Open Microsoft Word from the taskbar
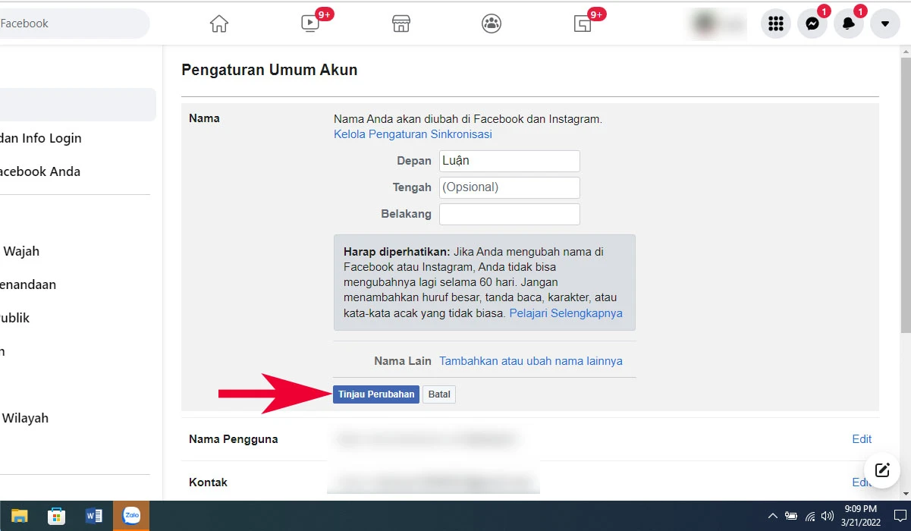The image size is (911, 531). [94, 515]
